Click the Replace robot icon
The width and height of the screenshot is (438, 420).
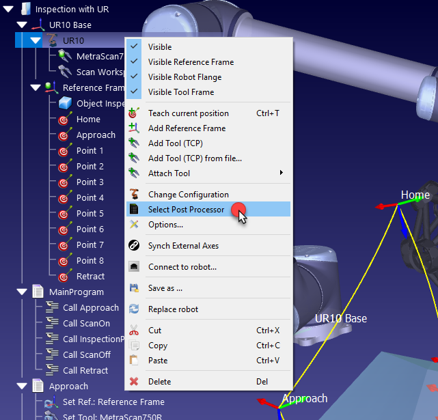pos(135,309)
